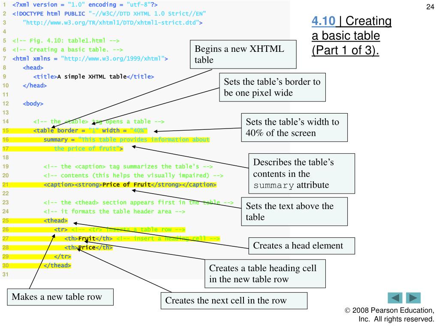Click the closing </thead> tag
Viewport: 439px width, 329px height.
[x=57, y=265]
